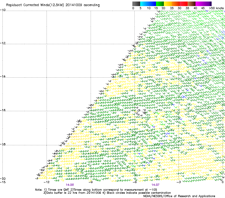This screenshot has width=225, height=198.
Task: Click the '45' label under the color scale
Action: [x=203, y=8]
